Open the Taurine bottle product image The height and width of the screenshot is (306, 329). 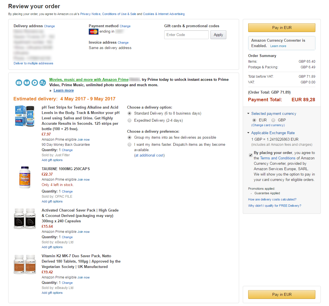pyautogui.click(x=25, y=177)
